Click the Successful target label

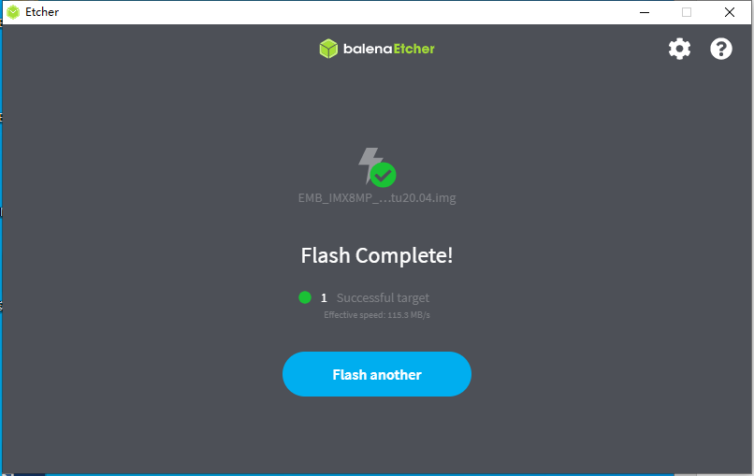[383, 297]
